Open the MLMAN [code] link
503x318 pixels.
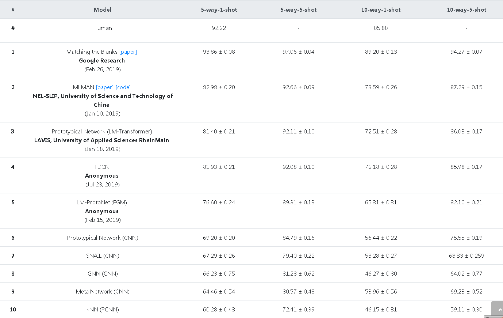123,87
